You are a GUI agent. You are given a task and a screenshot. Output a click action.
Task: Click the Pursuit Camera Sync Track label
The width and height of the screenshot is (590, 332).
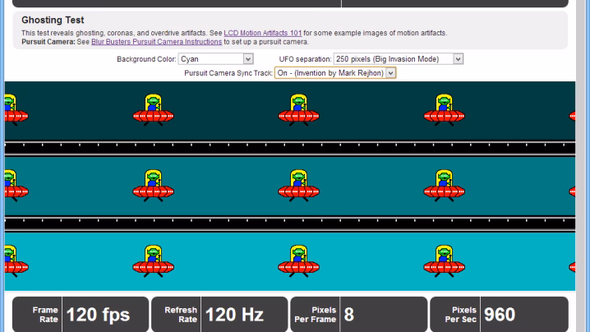click(228, 73)
